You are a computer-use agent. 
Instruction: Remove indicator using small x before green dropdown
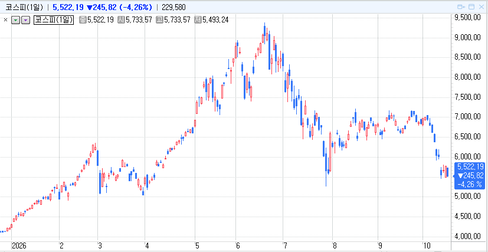click(x=5, y=20)
